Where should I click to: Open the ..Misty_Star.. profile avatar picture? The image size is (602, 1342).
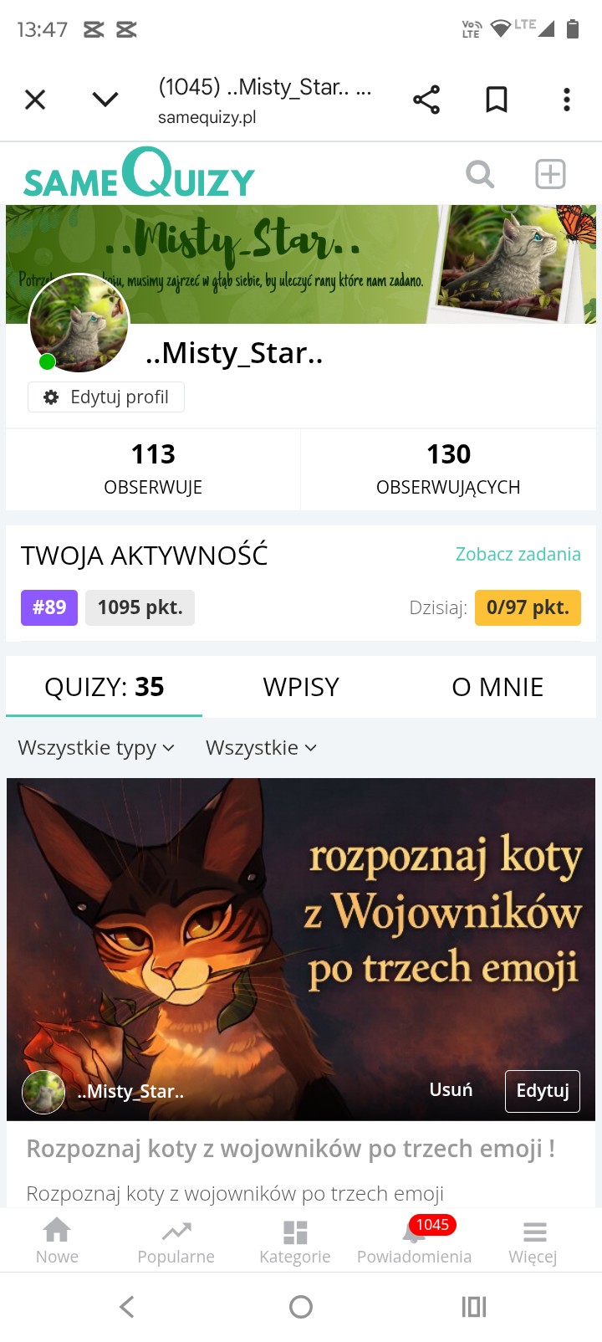click(79, 323)
